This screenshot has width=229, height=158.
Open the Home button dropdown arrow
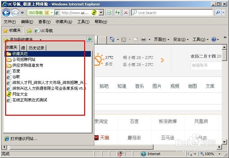coord(118,39)
